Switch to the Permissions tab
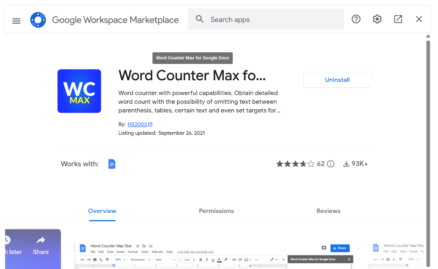 (x=216, y=211)
